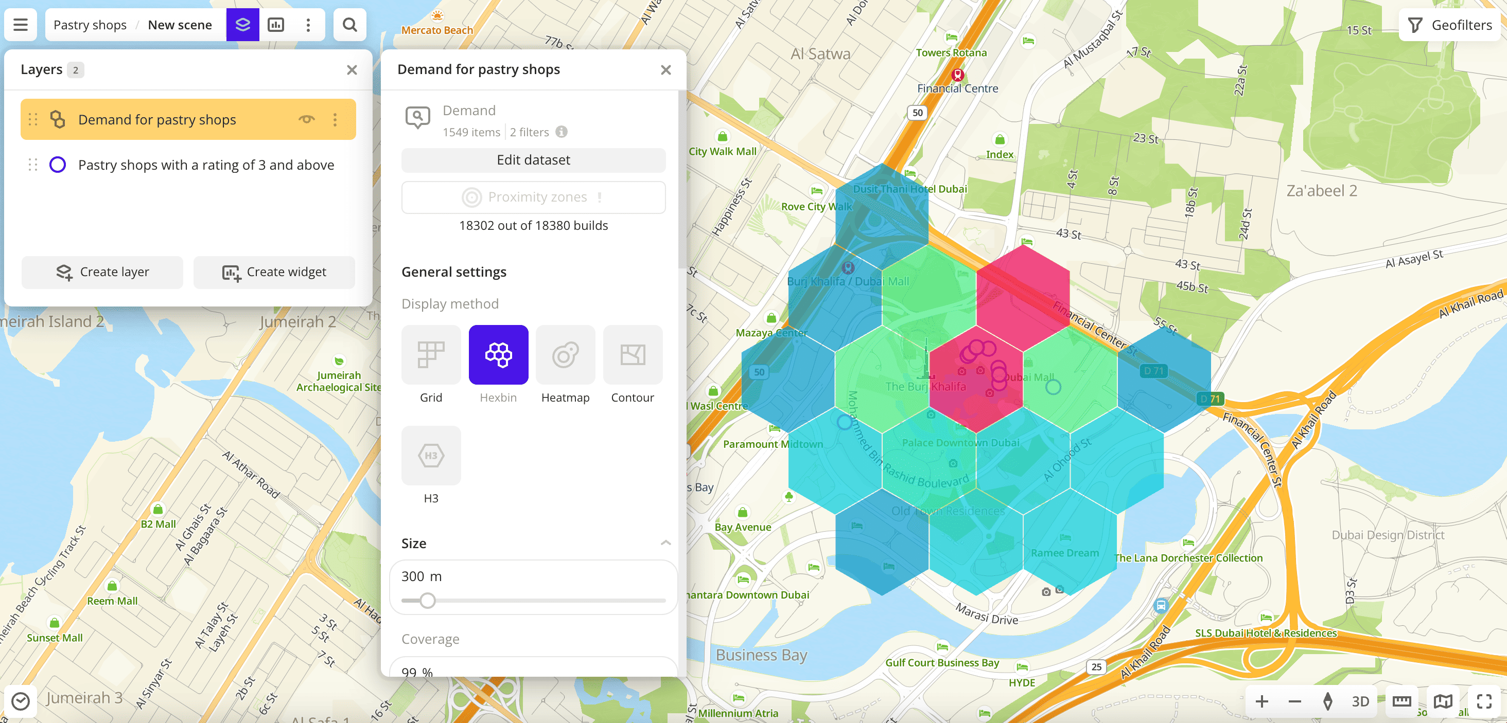Hide the Demand for pastry shops layer
1507x723 pixels.
tap(307, 119)
